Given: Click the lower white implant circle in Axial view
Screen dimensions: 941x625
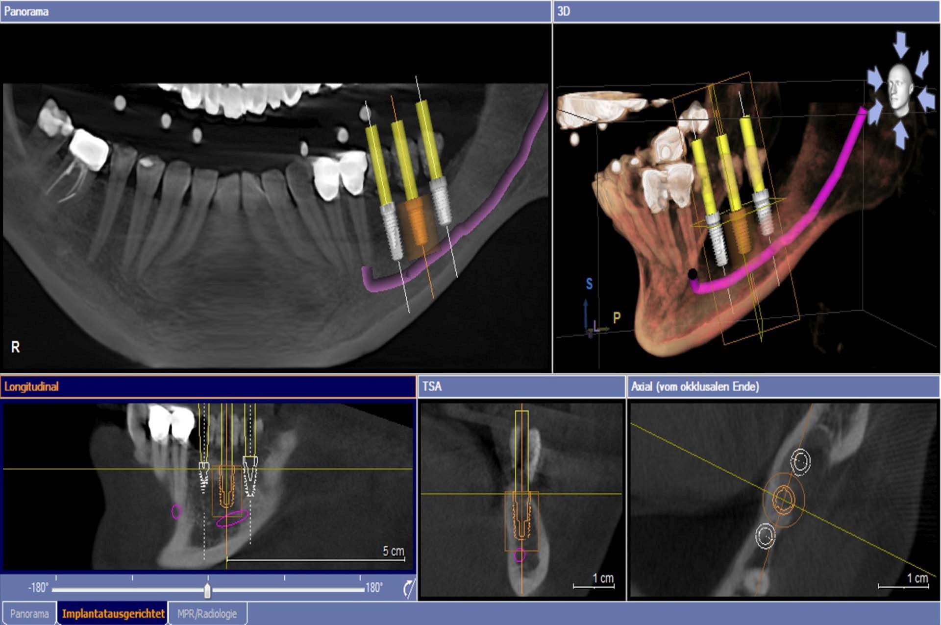Looking at the screenshot, I should [x=765, y=536].
